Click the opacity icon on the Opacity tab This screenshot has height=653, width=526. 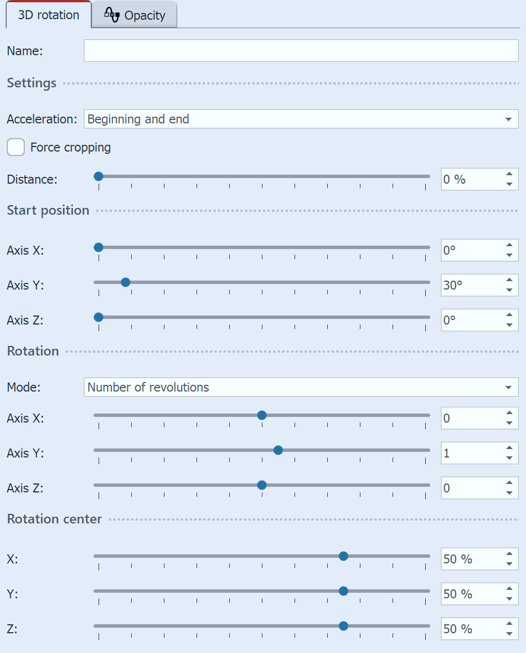pyautogui.click(x=112, y=15)
